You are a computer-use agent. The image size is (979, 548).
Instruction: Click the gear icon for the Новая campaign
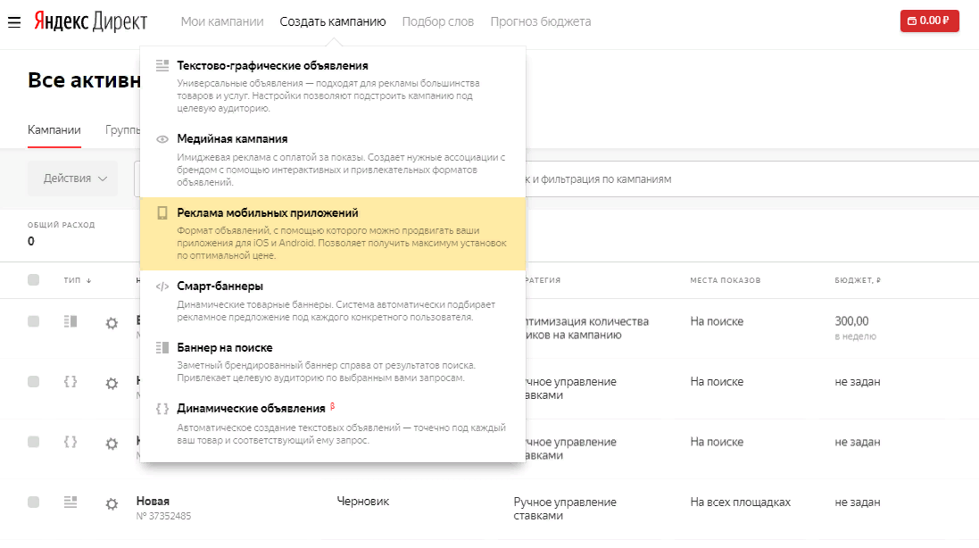coord(112,503)
